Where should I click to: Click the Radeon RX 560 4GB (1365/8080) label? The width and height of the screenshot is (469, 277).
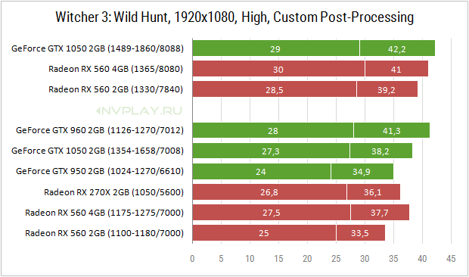click(x=116, y=69)
